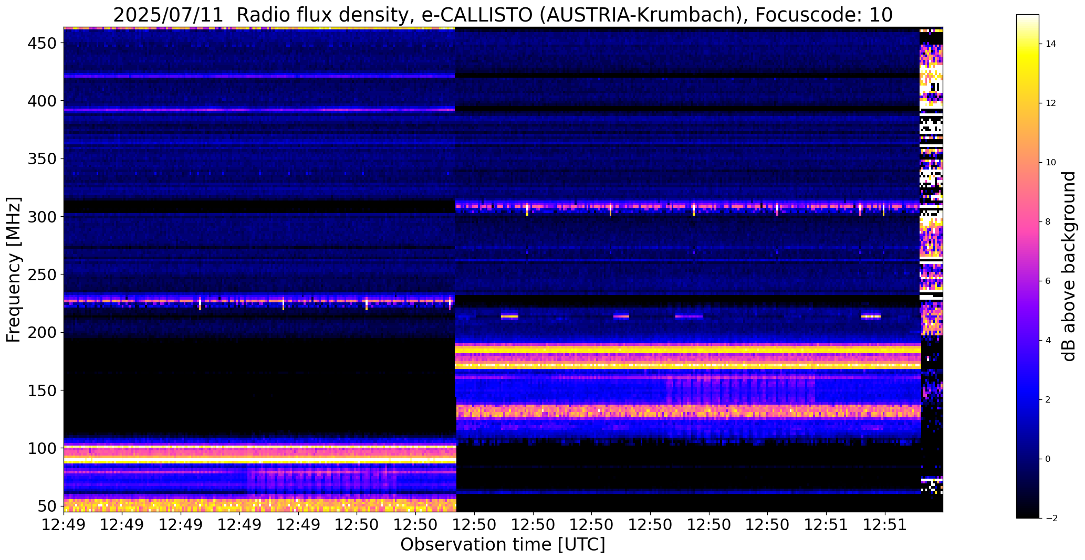Click the colorbar tick label 12
Viewport: 1085px width, 560px height.
(x=1051, y=103)
